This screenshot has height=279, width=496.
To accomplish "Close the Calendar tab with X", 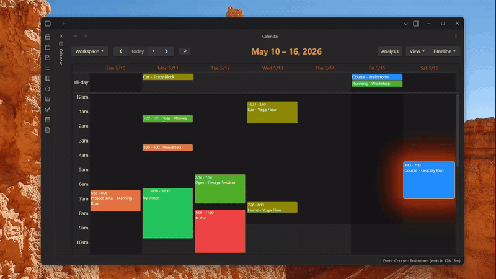I will 61,36.
